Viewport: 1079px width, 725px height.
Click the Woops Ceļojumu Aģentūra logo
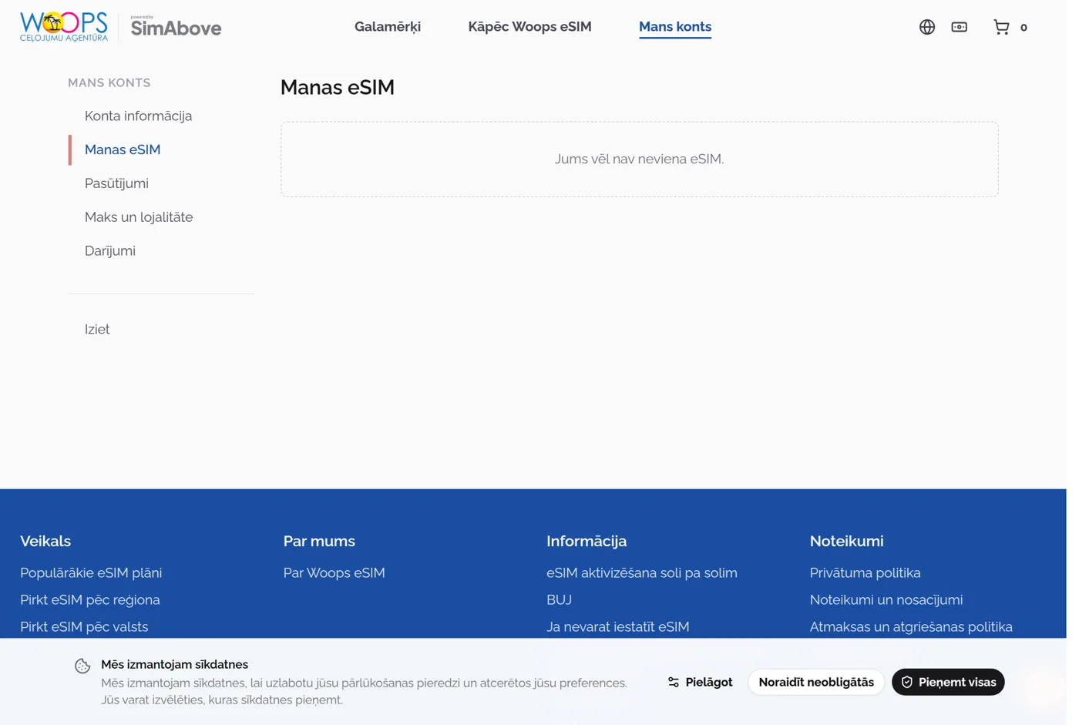pyautogui.click(x=64, y=27)
